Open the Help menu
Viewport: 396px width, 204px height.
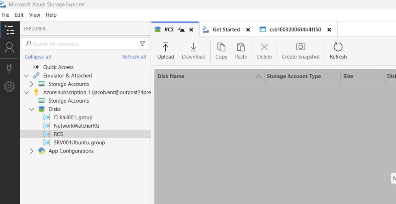pyautogui.click(x=51, y=15)
